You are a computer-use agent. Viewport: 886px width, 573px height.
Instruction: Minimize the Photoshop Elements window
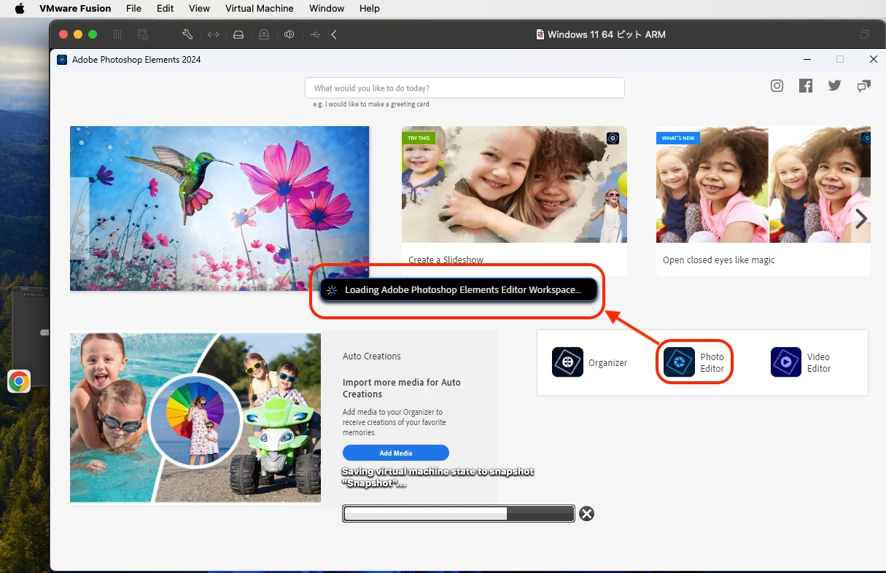click(x=807, y=59)
